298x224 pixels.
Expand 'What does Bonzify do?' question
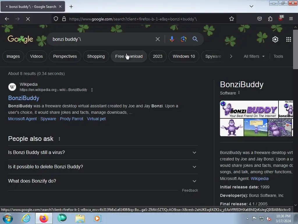(x=103, y=181)
